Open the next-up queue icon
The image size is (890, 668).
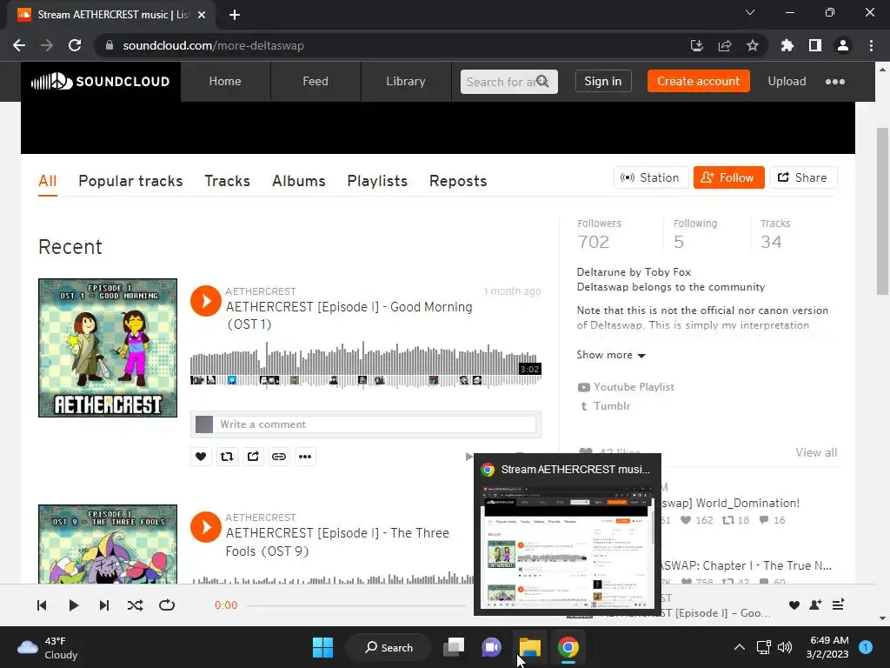click(x=838, y=605)
